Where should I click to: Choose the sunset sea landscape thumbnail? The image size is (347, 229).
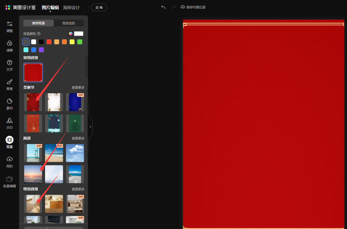point(33,174)
